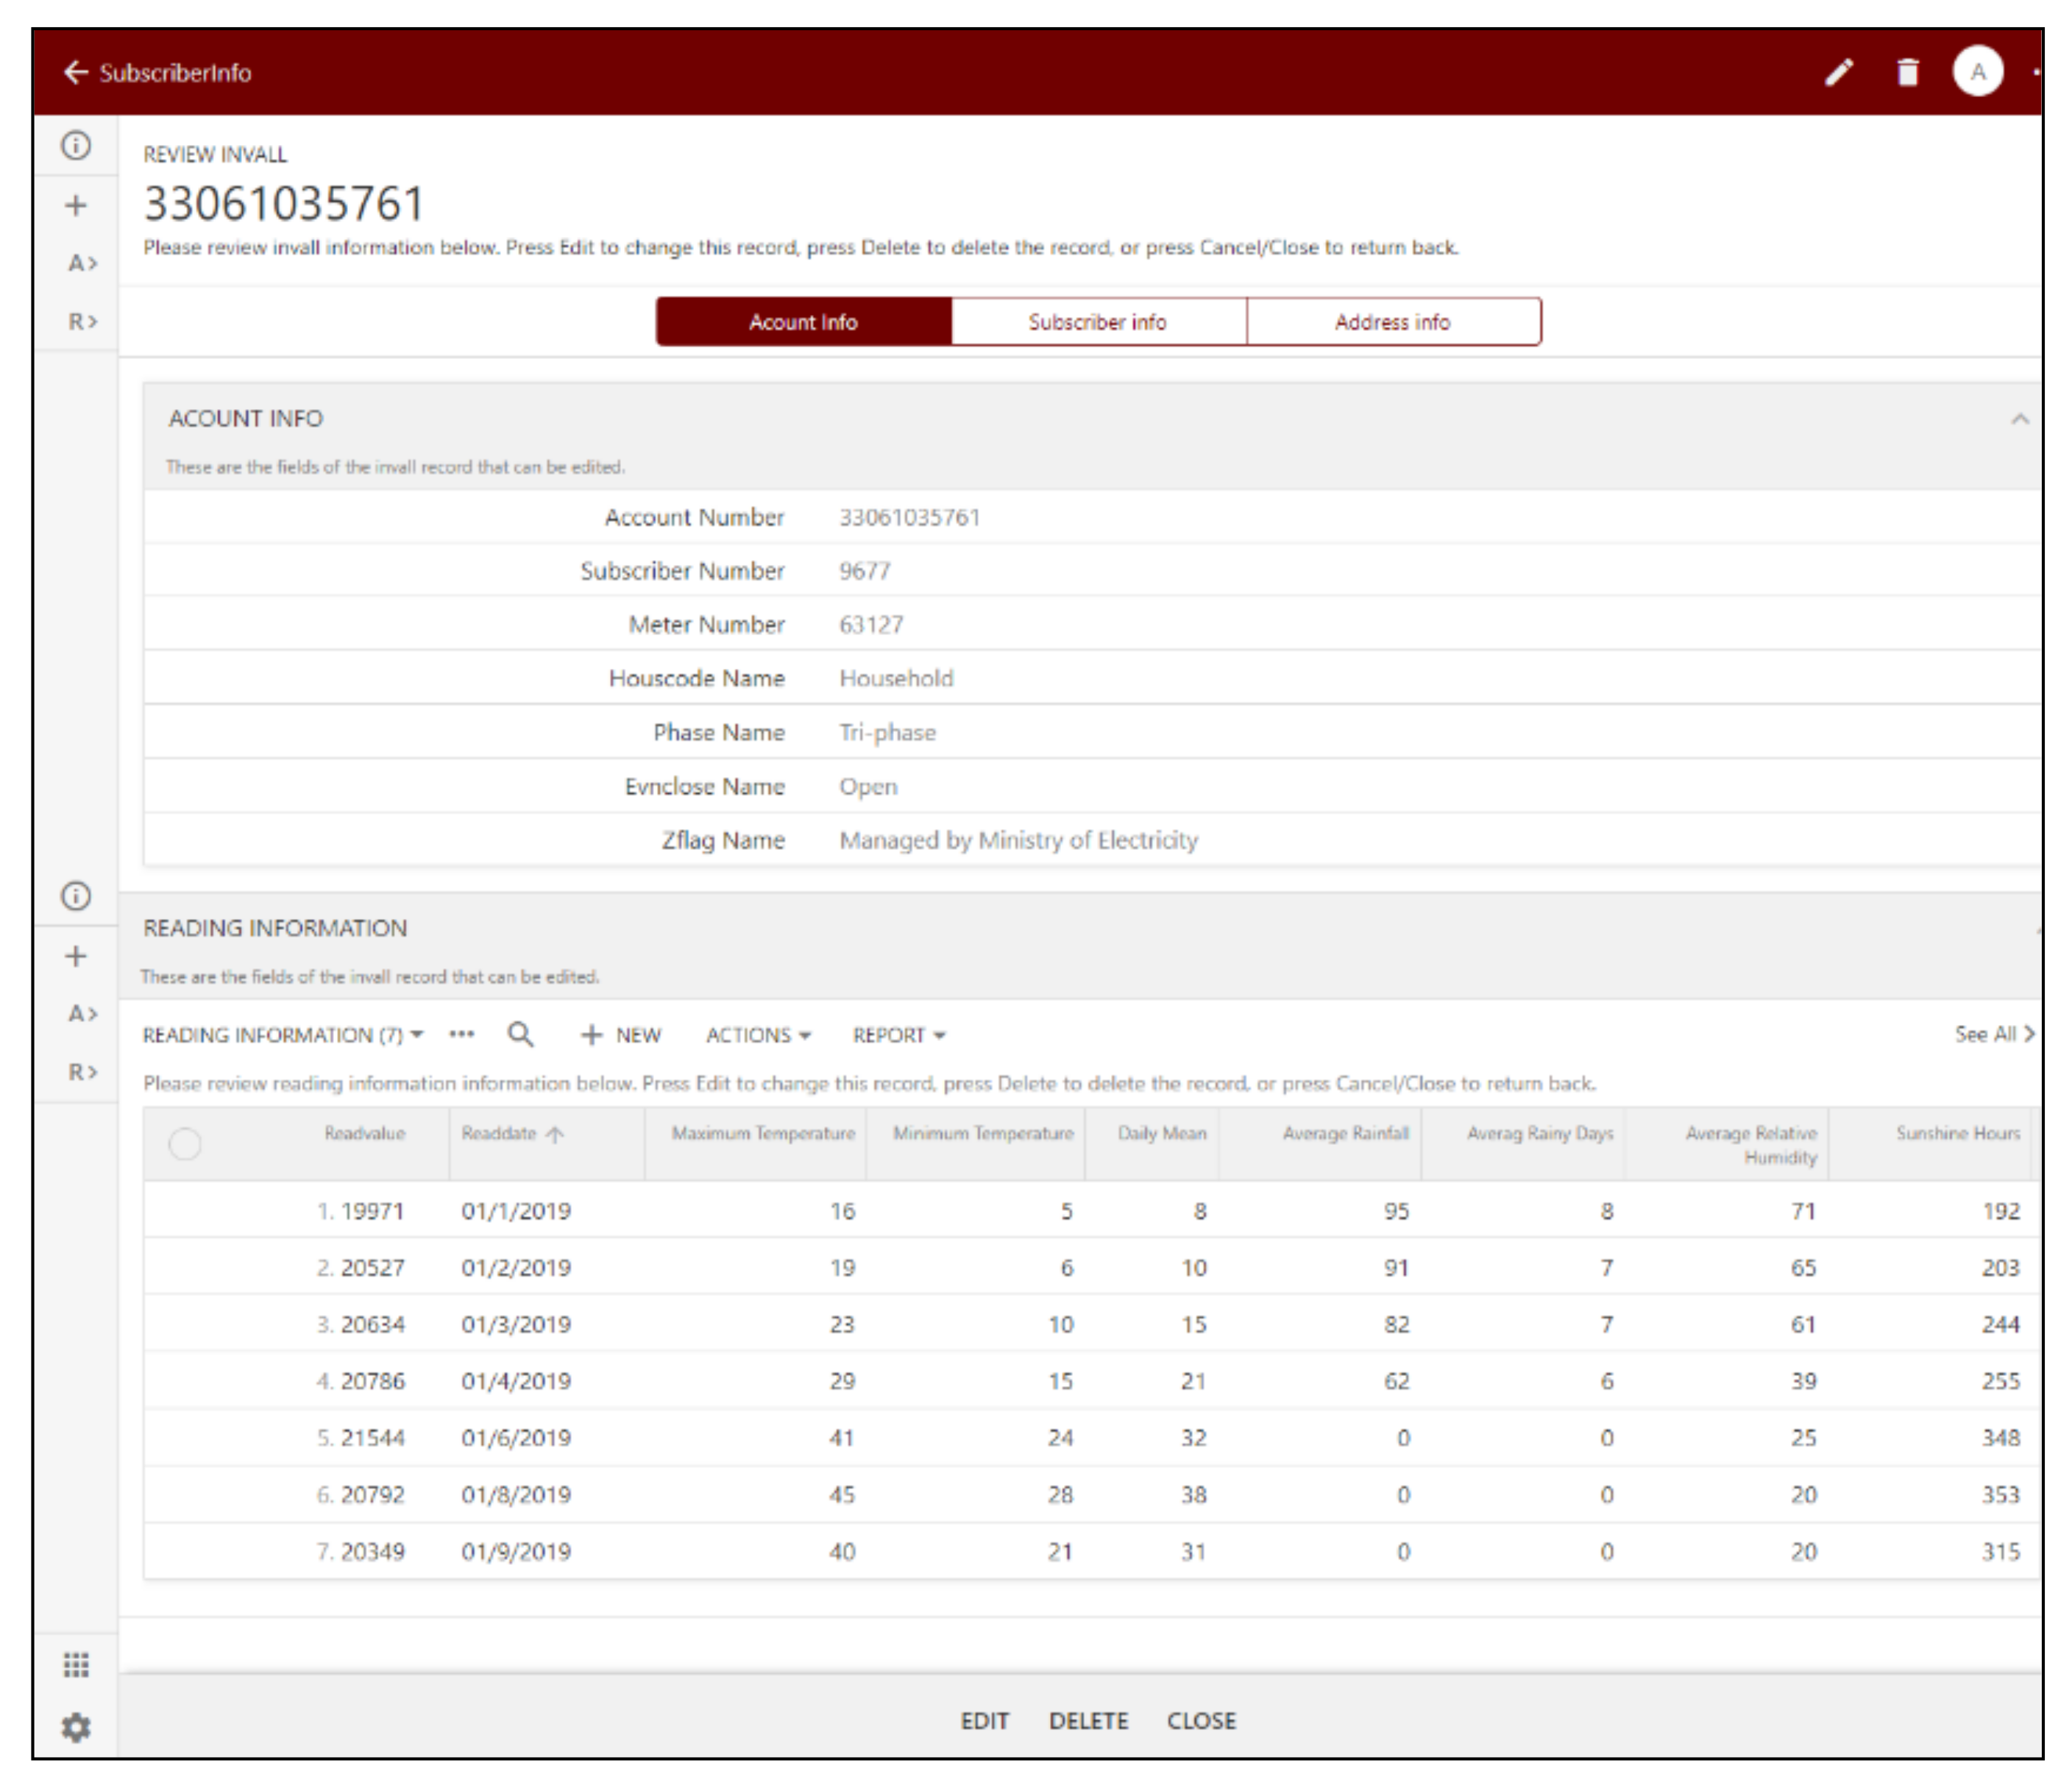Open the user avatar 'A' menu
Viewport: 2072px width, 1785px height.
tap(1976, 72)
